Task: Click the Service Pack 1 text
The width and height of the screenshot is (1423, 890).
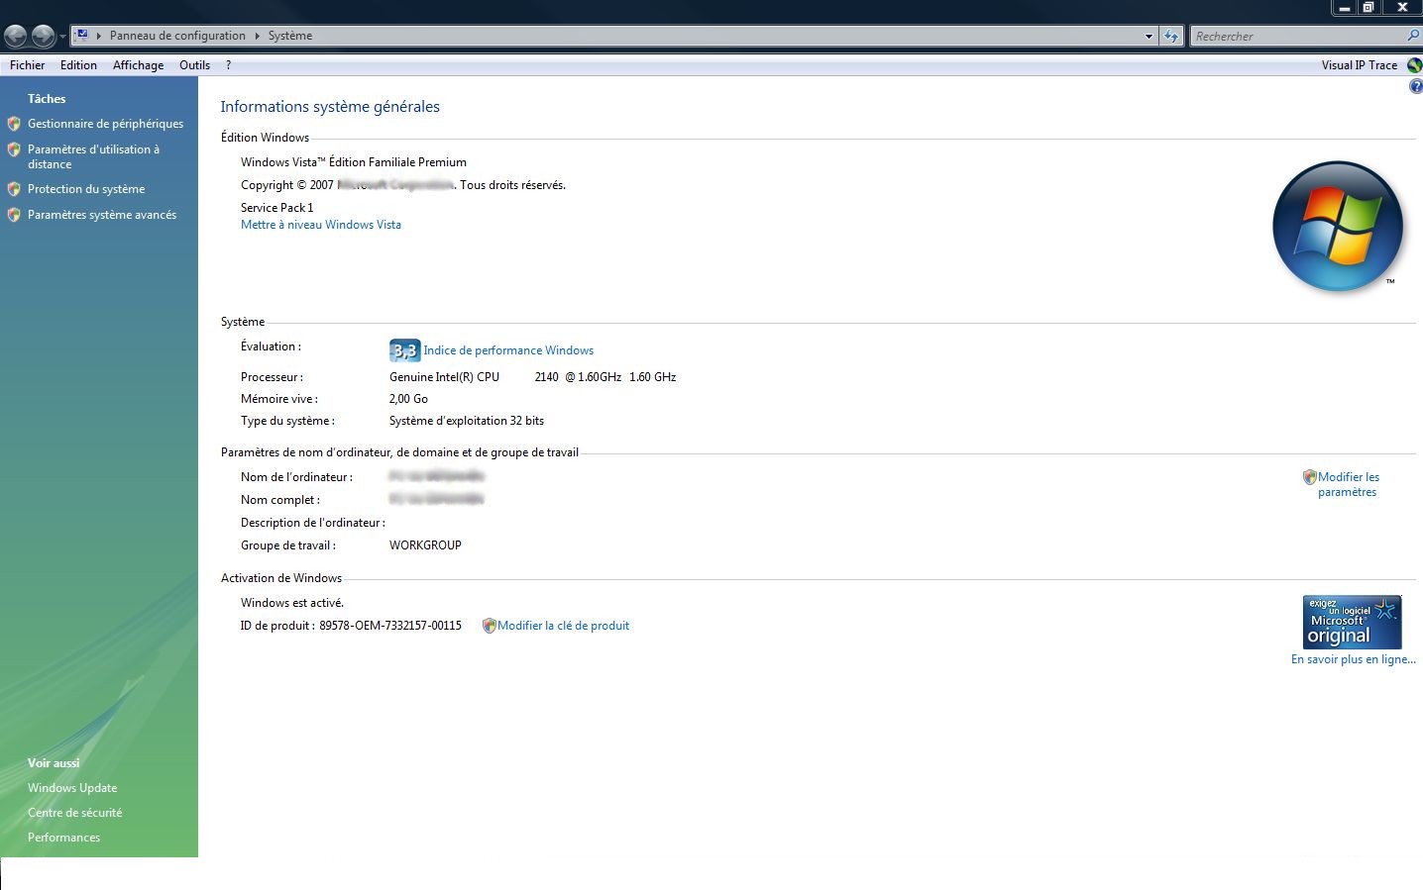Action: point(276,208)
